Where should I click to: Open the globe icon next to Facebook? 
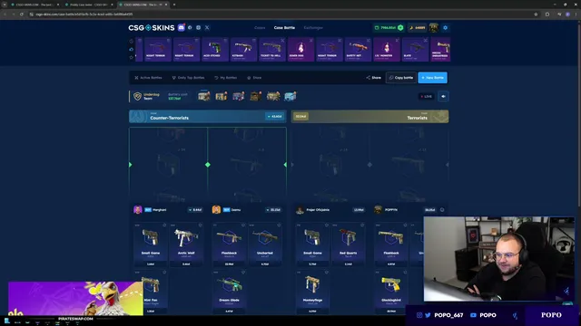(x=198, y=28)
